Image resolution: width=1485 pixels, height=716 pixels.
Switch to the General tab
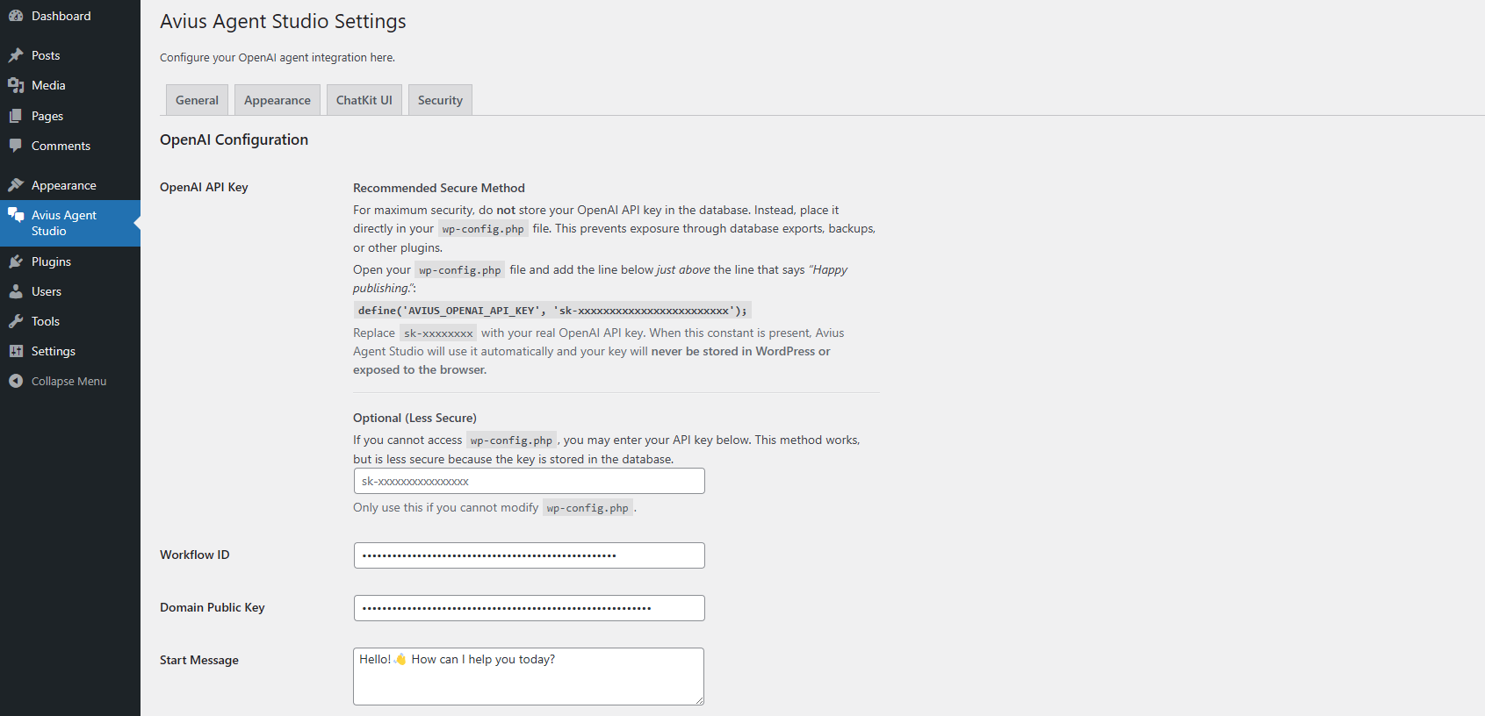pos(197,100)
